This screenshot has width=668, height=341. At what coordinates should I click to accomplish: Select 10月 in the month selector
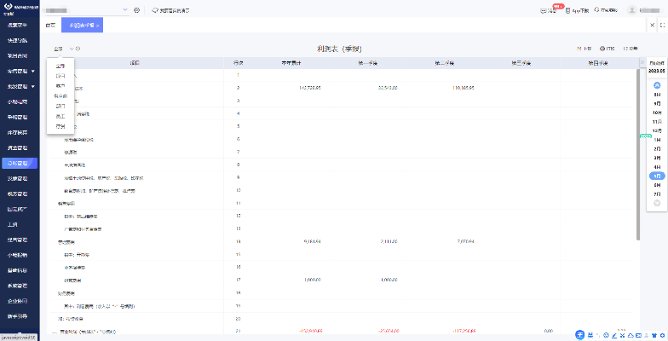pos(656,112)
